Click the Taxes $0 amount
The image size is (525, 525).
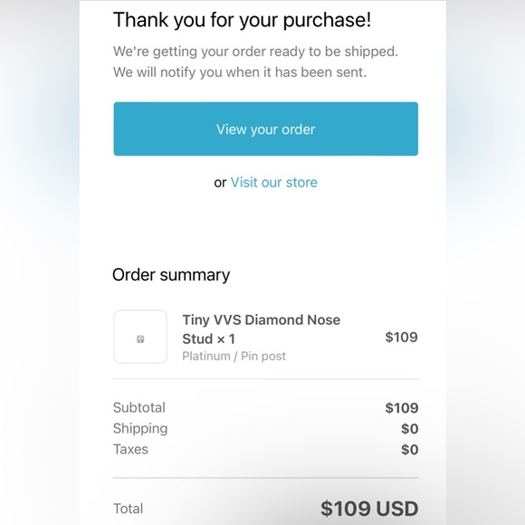pyautogui.click(x=409, y=450)
